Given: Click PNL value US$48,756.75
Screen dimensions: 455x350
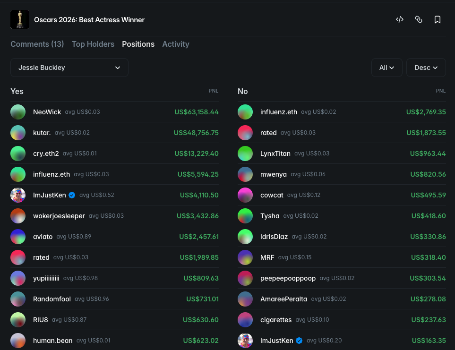Looking at the screenshot, I should (196, 133).
